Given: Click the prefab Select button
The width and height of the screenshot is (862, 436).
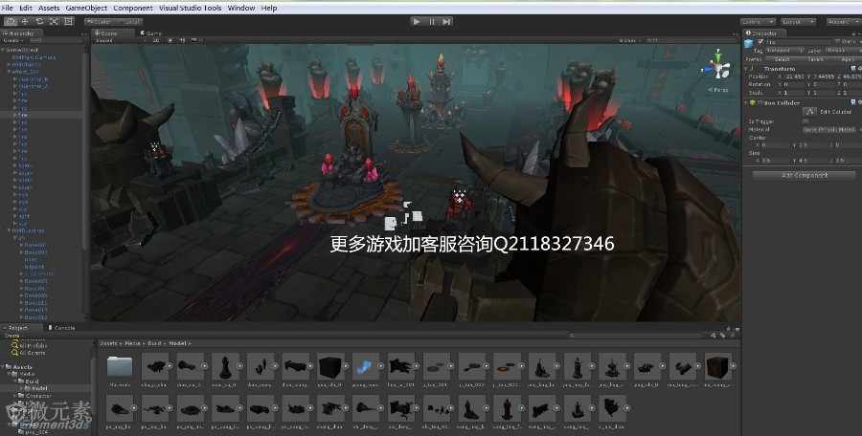Looking at the screenshot, I should click(782, 58).
